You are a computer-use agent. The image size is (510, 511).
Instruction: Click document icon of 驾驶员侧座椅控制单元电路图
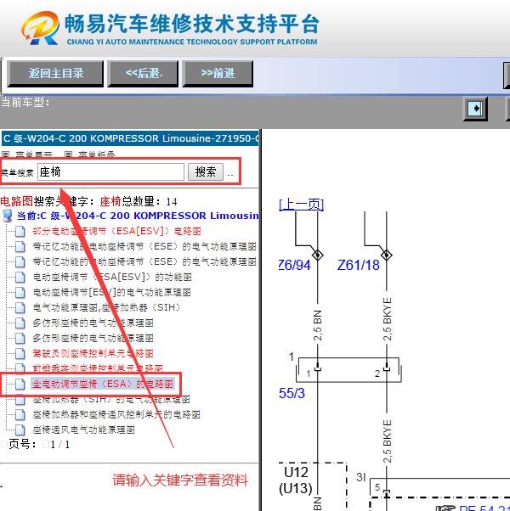20,353
